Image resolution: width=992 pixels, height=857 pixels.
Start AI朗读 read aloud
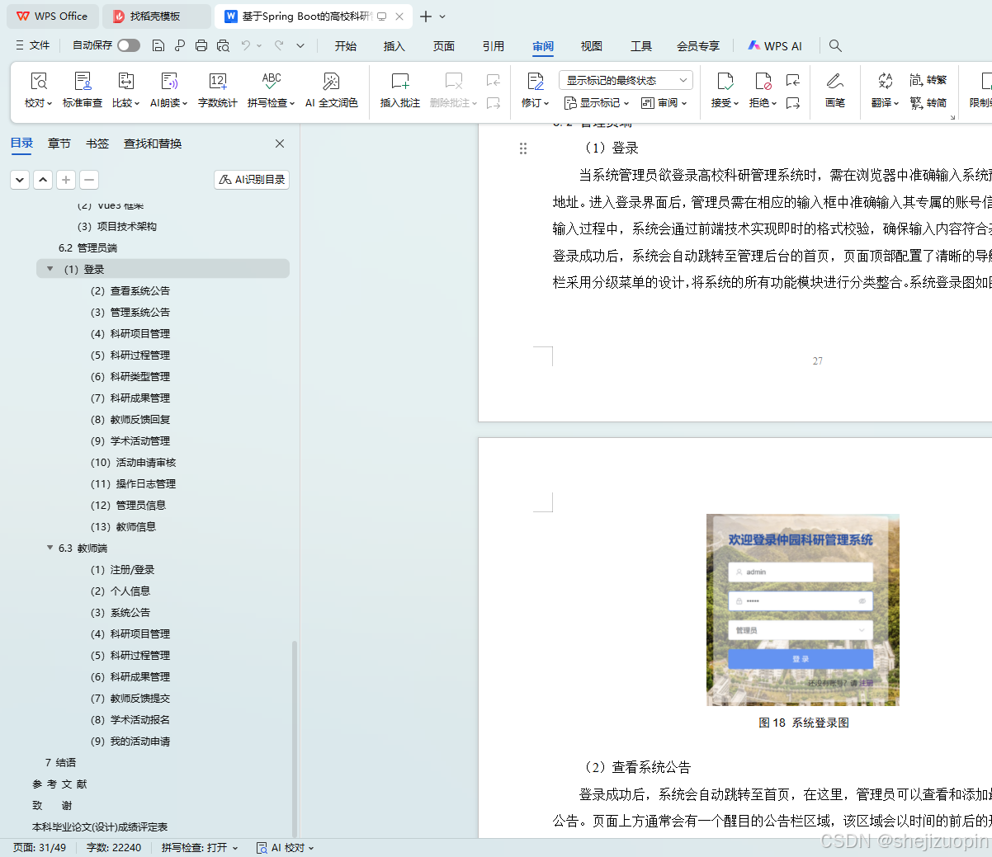(x=168, y=91)
